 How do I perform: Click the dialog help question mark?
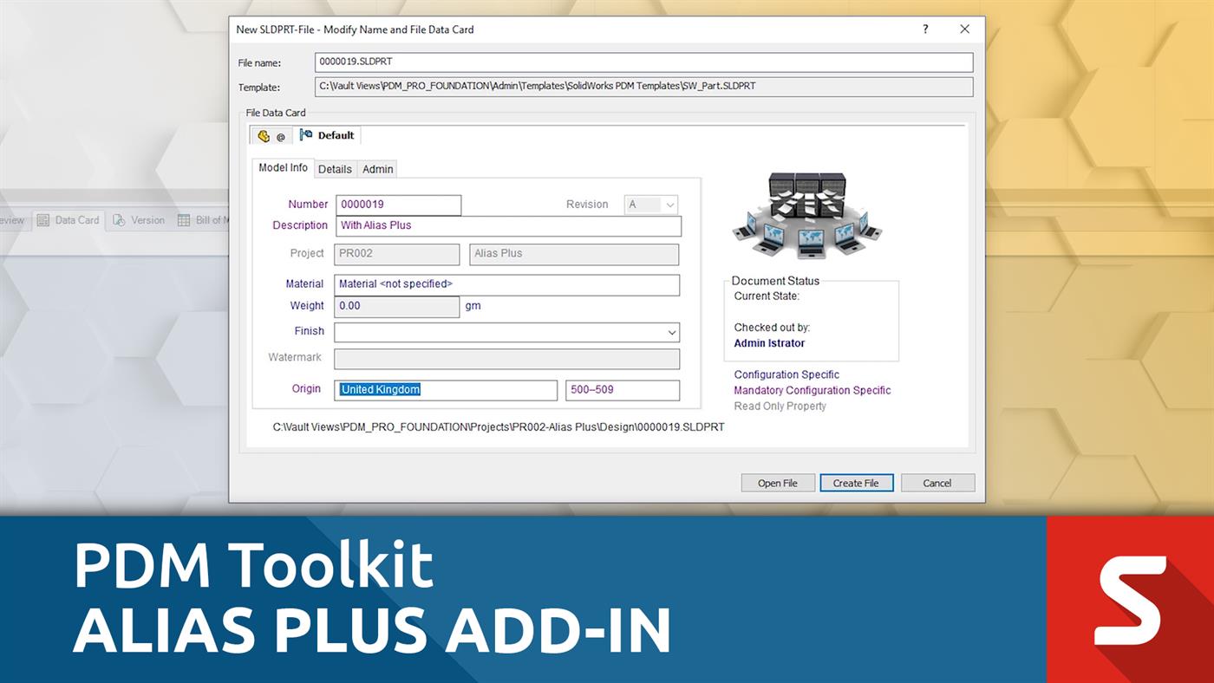tap(924, 29)
